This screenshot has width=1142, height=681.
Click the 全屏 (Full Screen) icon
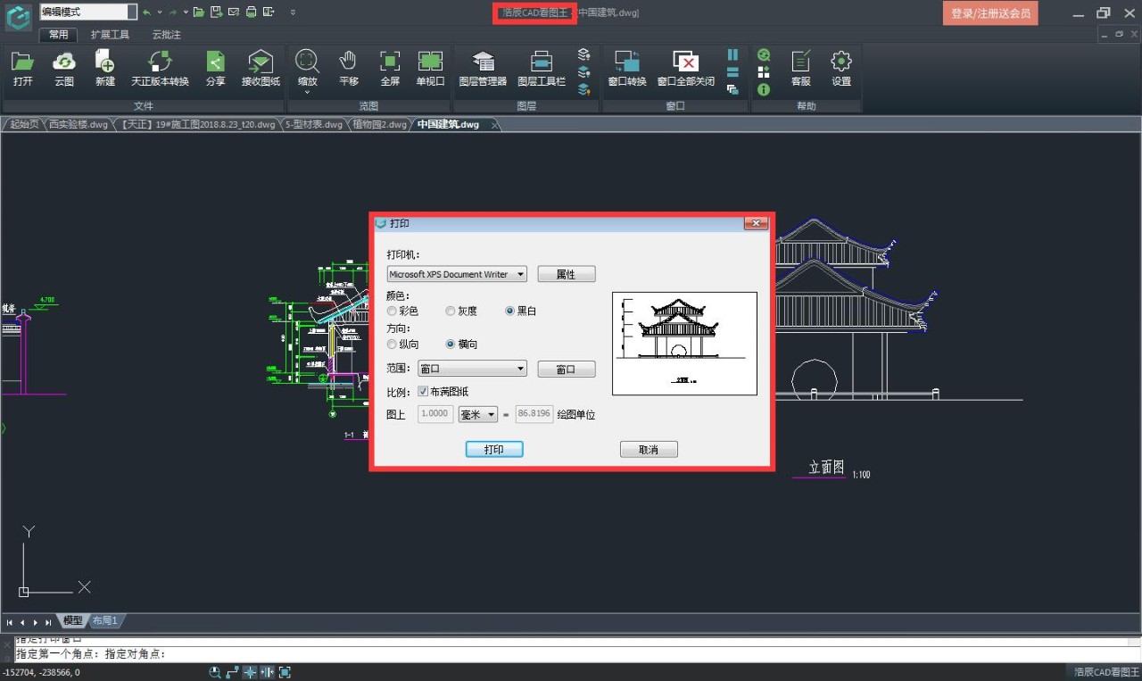(x=389, y=70)
